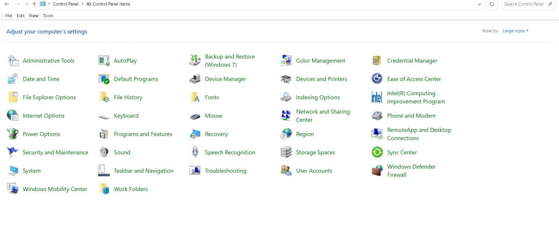Click the Windows Defender Firewall icon
The image size is (559, 233).
377,171
